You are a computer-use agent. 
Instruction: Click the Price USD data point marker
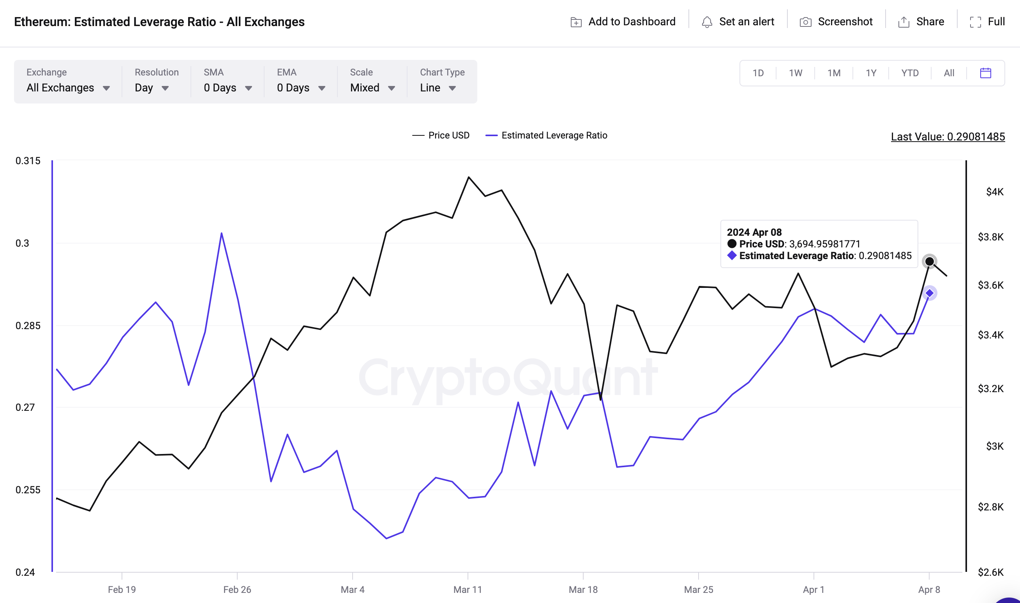[x=930, y=261]
